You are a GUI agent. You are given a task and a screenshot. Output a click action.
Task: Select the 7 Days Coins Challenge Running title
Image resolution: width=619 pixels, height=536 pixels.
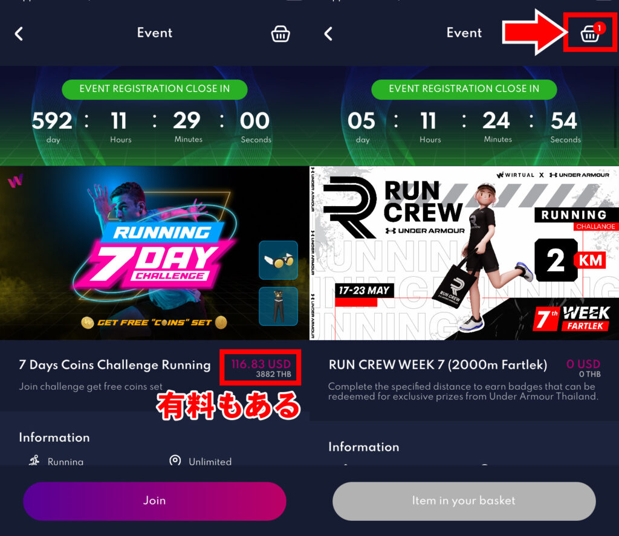114,365
